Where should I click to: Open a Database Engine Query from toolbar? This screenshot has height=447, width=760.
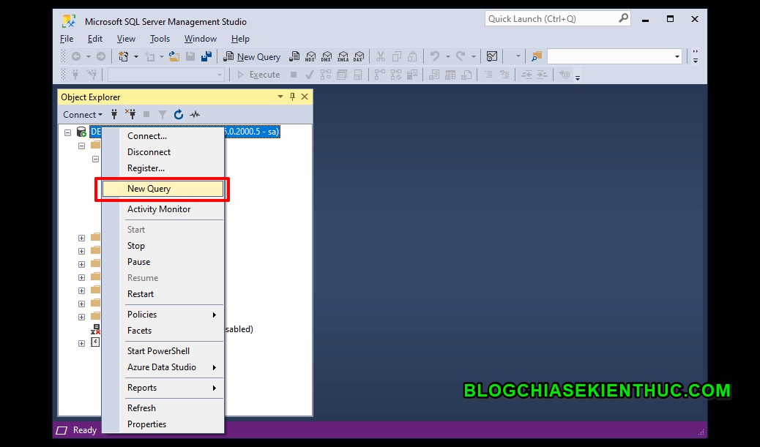pos(294,56)
